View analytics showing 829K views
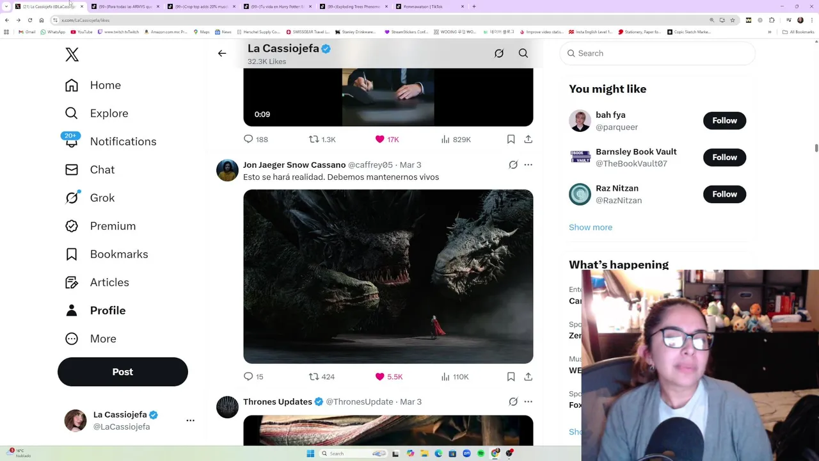This screenshot has height=461, width=819. (x=456, y=139)
